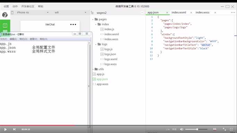This screenshot has width=237, height=133.
Task: Switch to the index.wxml tab
Action: point(179,12)
